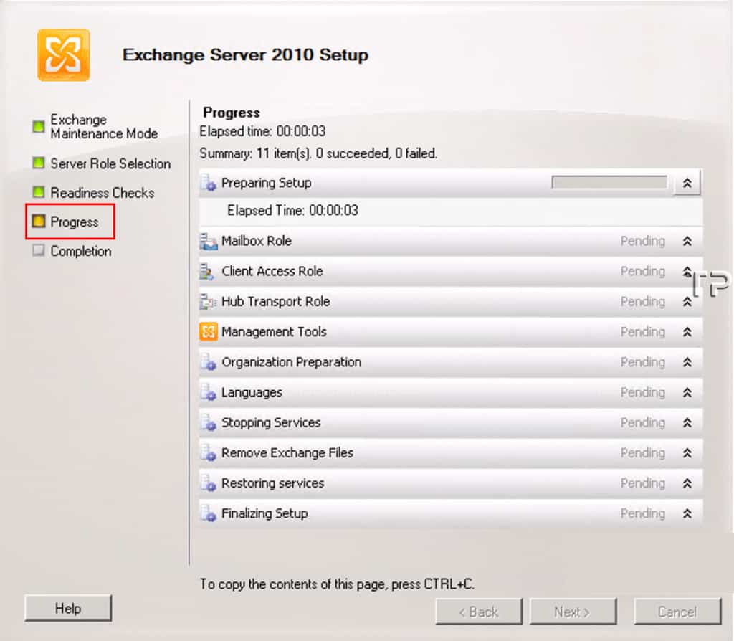Click the Restoring services icon
Image resolution: width=734 pixels, height=641 pixels.
point(209,484)
